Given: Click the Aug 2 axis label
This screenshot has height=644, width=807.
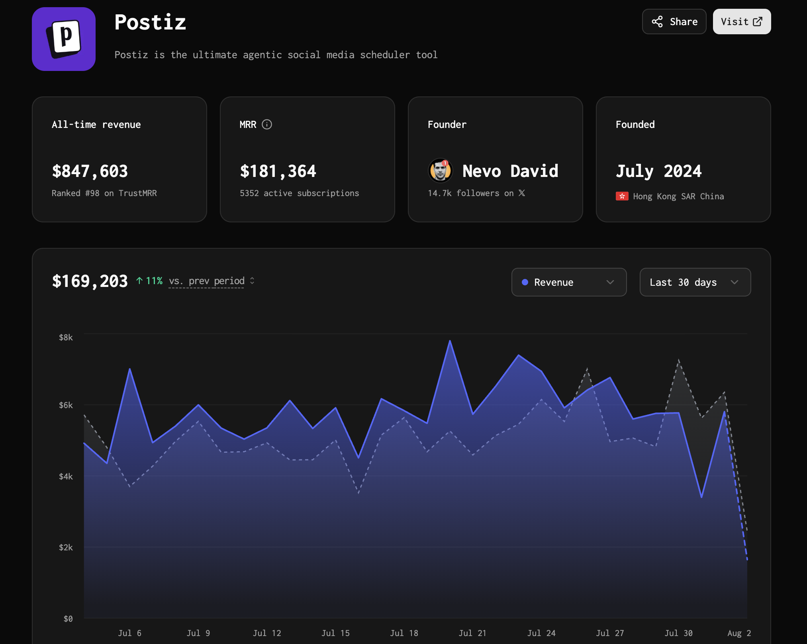Looking at the screenshot, I should point(739,633).
